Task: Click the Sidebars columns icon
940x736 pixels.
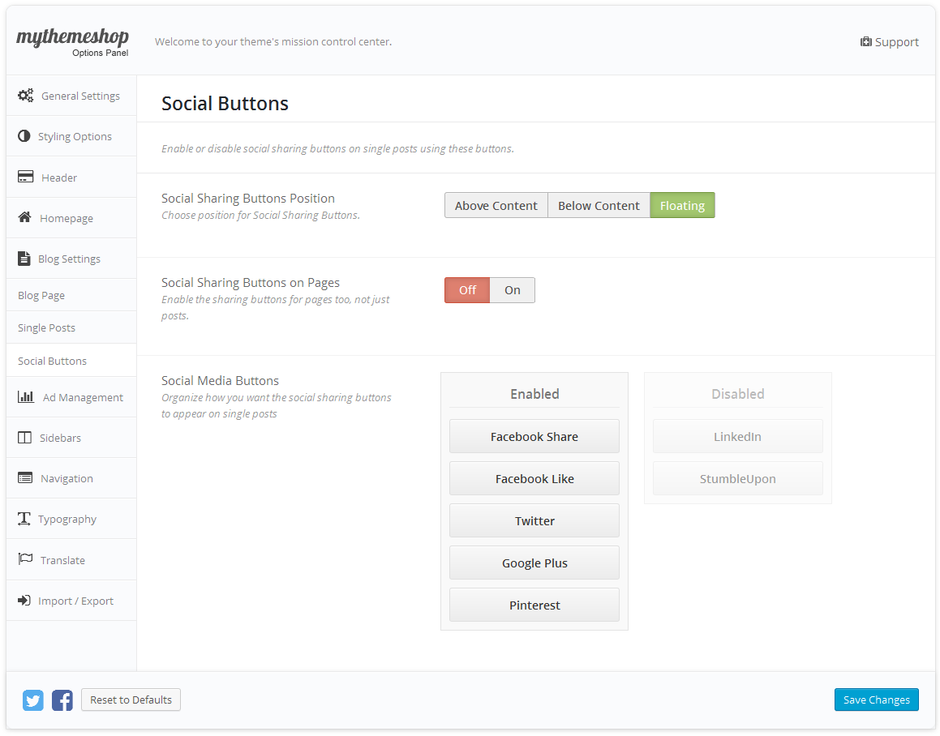Action: [x=24, y=438]
